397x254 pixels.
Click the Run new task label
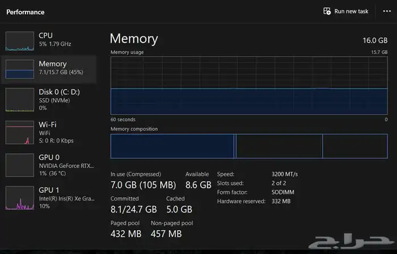pyautogui.click(x=351, y=11)
